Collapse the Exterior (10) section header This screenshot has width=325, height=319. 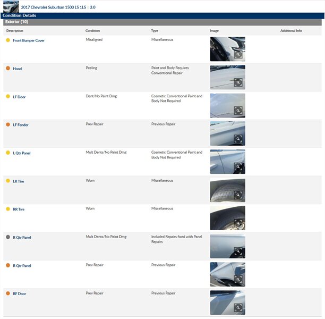(x=16, y=22)
